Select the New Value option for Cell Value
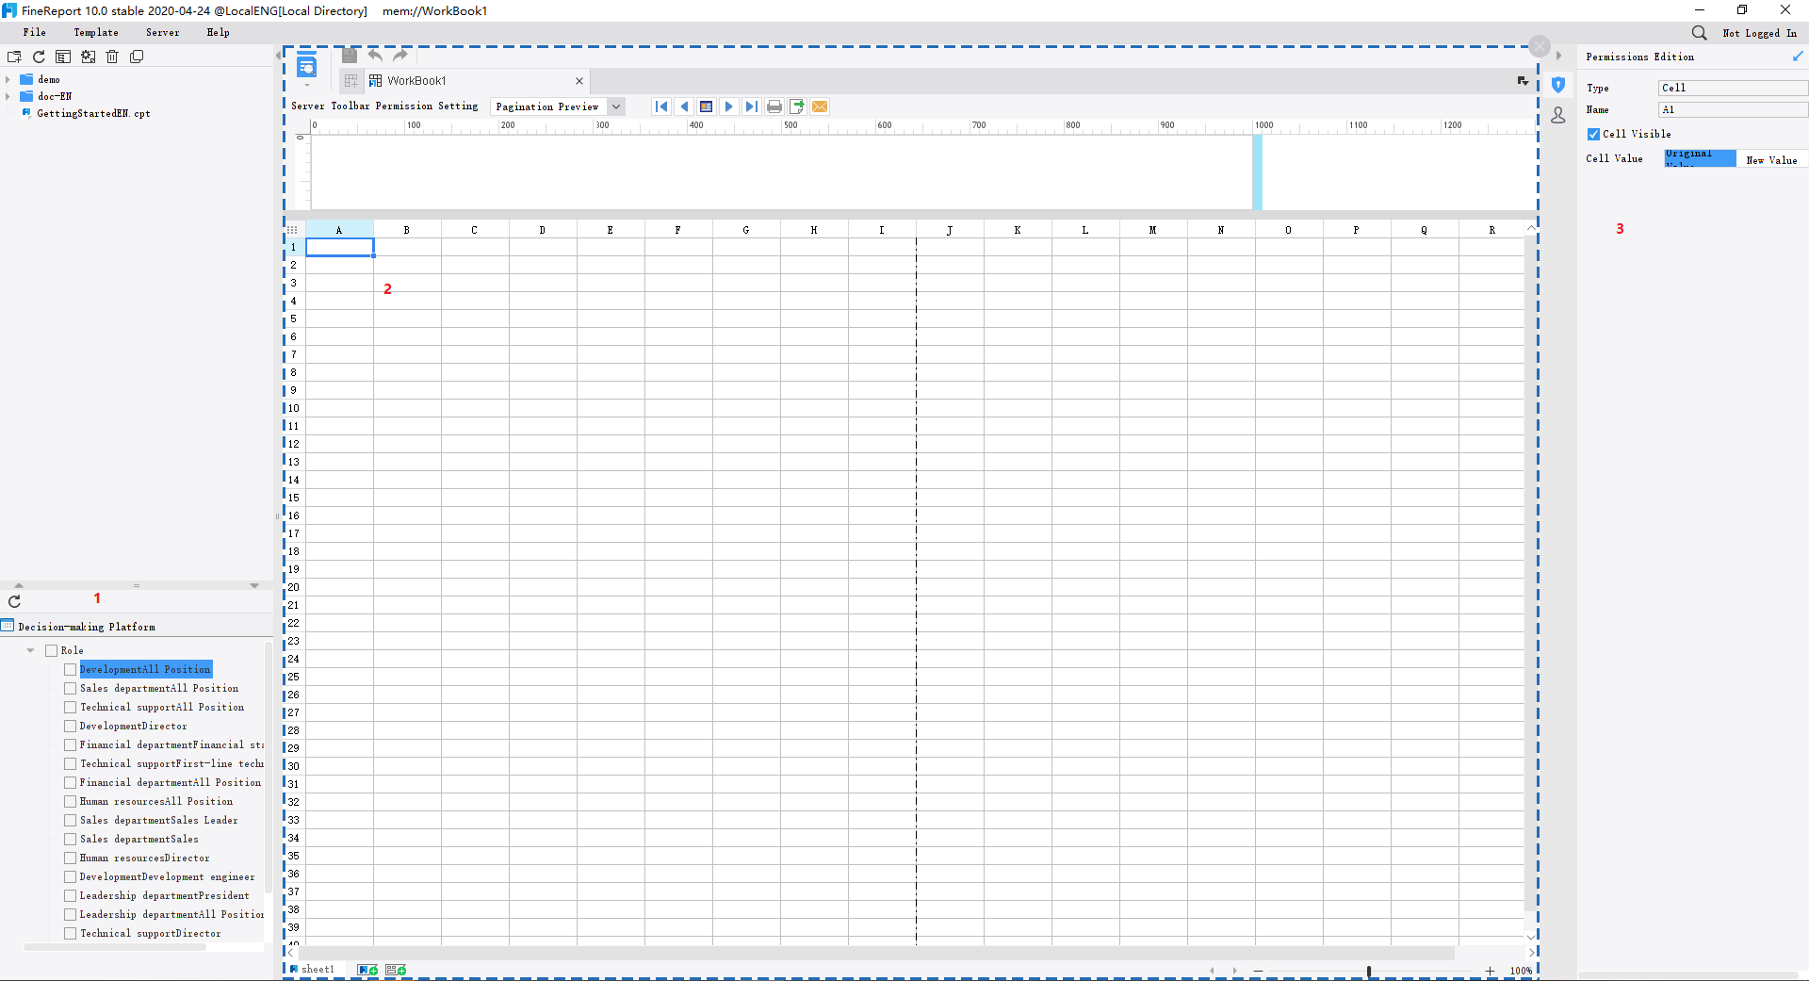The width and height of the screenshot is (1809, 981). [1772, 159]
